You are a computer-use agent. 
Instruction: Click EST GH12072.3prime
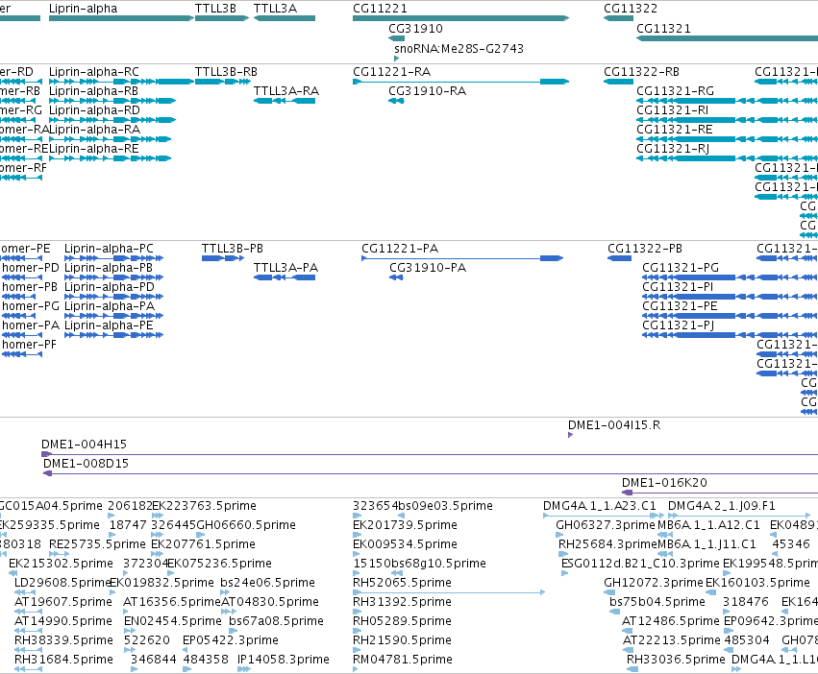click(x=654, y=584)
